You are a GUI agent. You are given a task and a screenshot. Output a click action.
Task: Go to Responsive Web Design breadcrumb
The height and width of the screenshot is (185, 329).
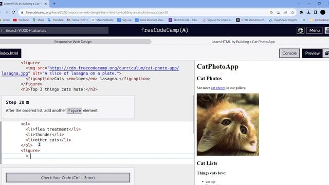point(73,42)
